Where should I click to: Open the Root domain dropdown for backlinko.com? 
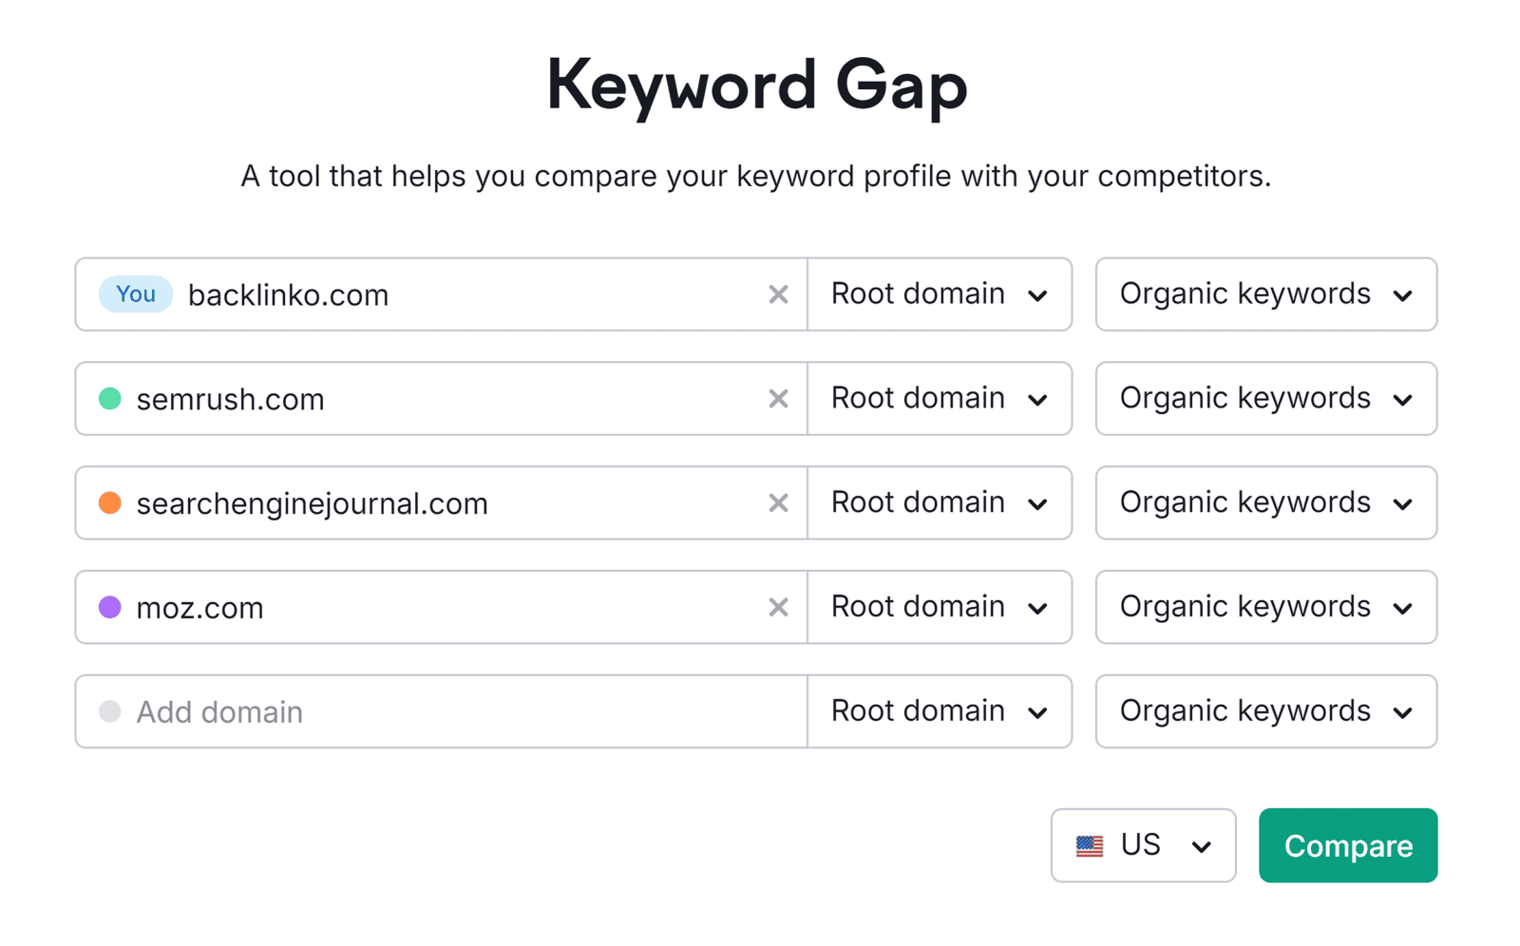(x=939, y=294)
